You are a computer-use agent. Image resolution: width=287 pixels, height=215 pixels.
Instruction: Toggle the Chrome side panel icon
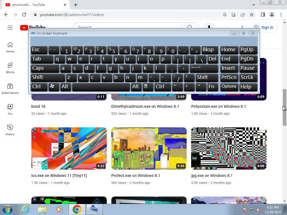pyautogui.click(x=263, y=15)
